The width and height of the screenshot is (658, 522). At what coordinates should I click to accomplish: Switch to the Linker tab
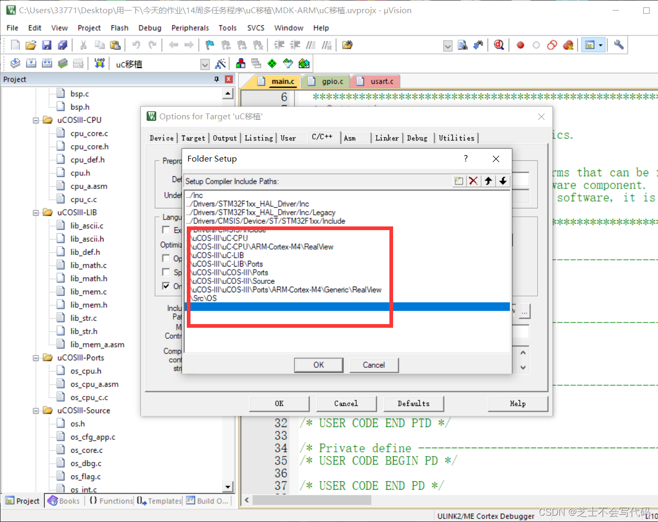[x=387, y=138]
